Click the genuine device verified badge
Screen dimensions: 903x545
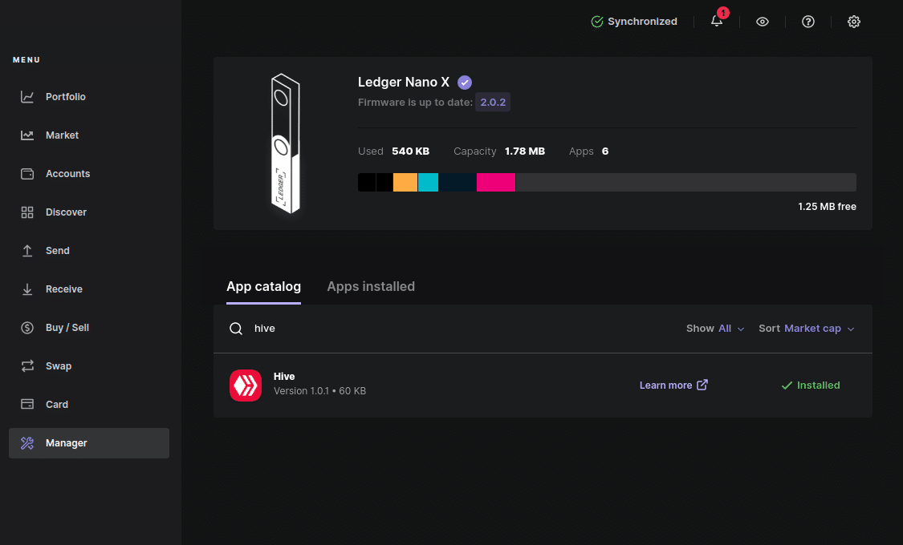(464, 83)
